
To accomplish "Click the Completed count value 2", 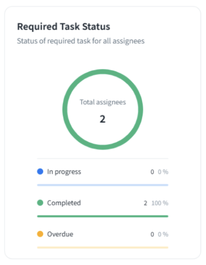I will pyautogui.click(x=145, y=203).
